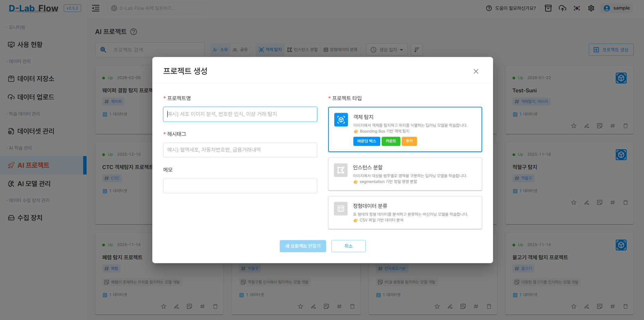Open 수집 장치 in sidebar
The height and width of the screenshot is (320, 644).
[x=43, y=218]
